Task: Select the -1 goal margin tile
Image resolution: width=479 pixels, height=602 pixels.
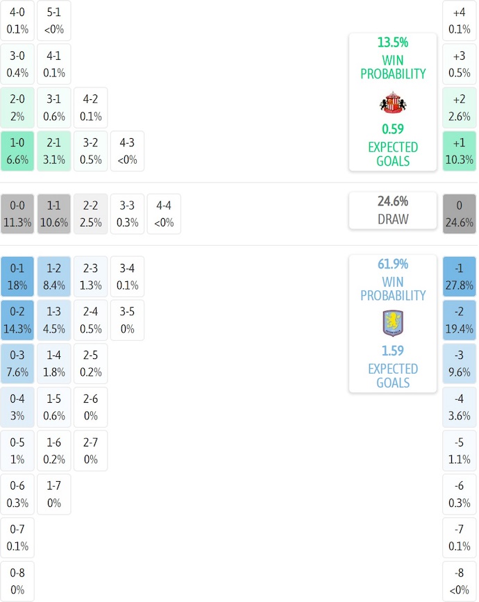Action: (x=460, y=276)
